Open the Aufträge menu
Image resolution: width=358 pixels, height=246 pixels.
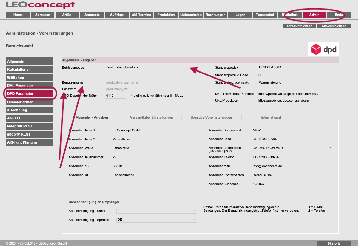[117, 15]
